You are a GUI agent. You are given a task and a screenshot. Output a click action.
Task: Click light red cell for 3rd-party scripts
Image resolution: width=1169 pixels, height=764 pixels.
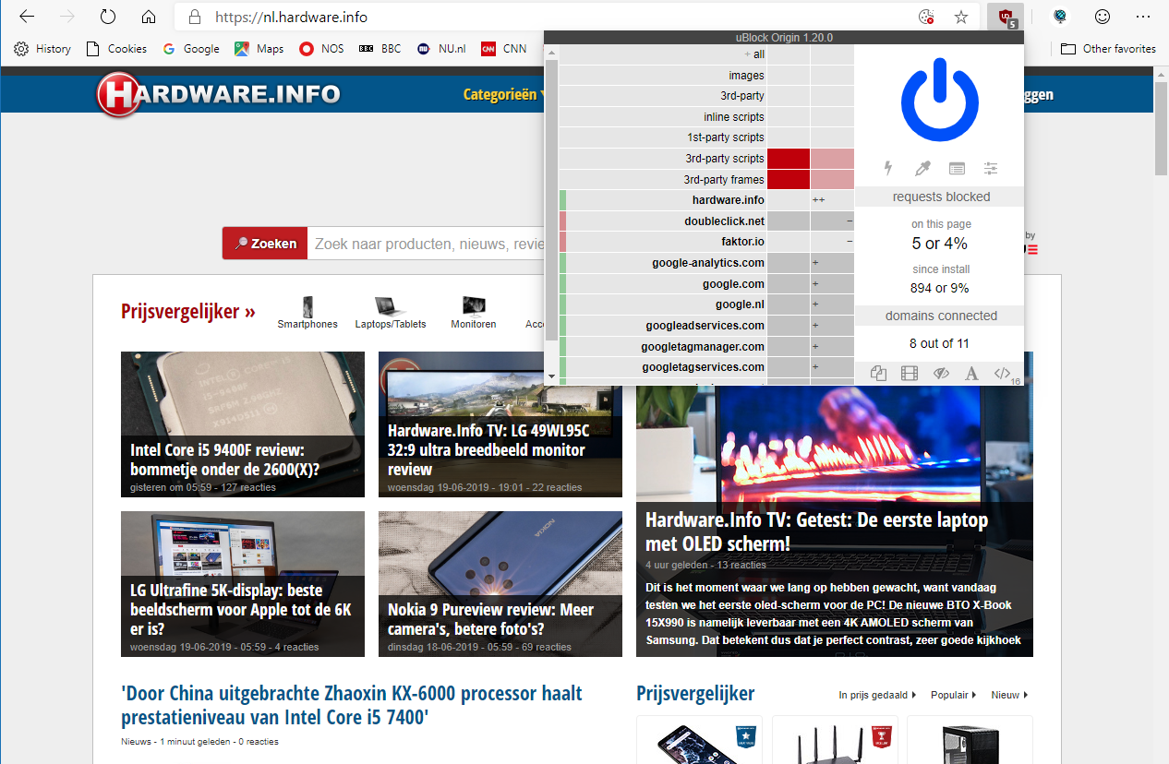click(832, 158)
